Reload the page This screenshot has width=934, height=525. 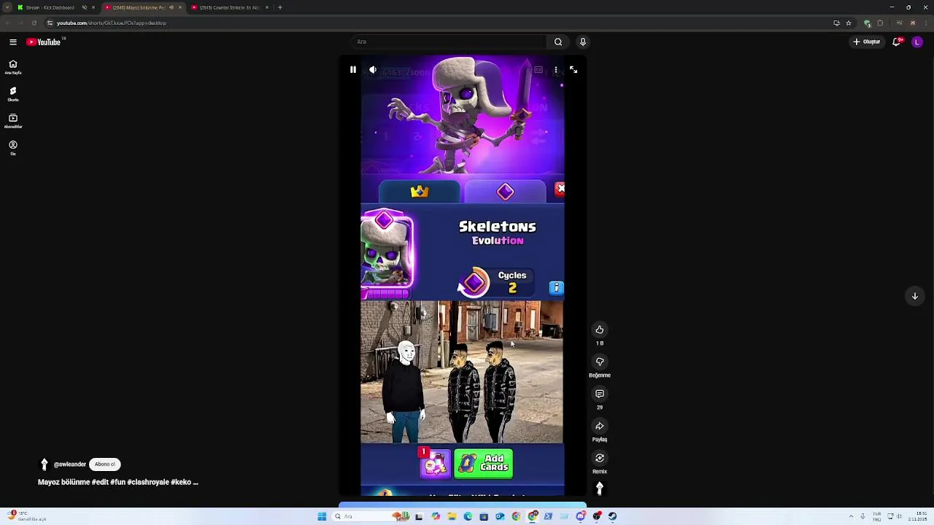[34, 23]
